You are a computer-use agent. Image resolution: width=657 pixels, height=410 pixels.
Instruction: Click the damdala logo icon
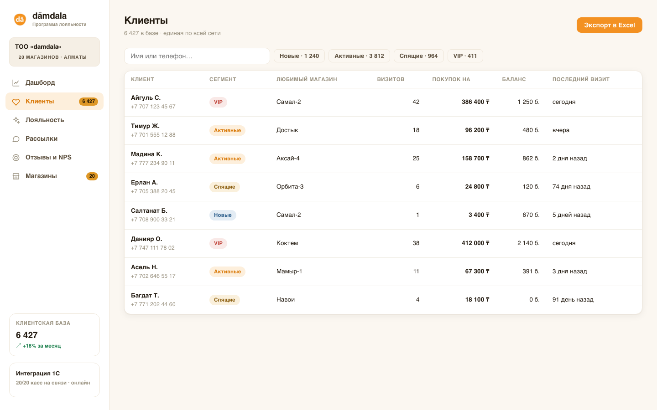[20, 19]
